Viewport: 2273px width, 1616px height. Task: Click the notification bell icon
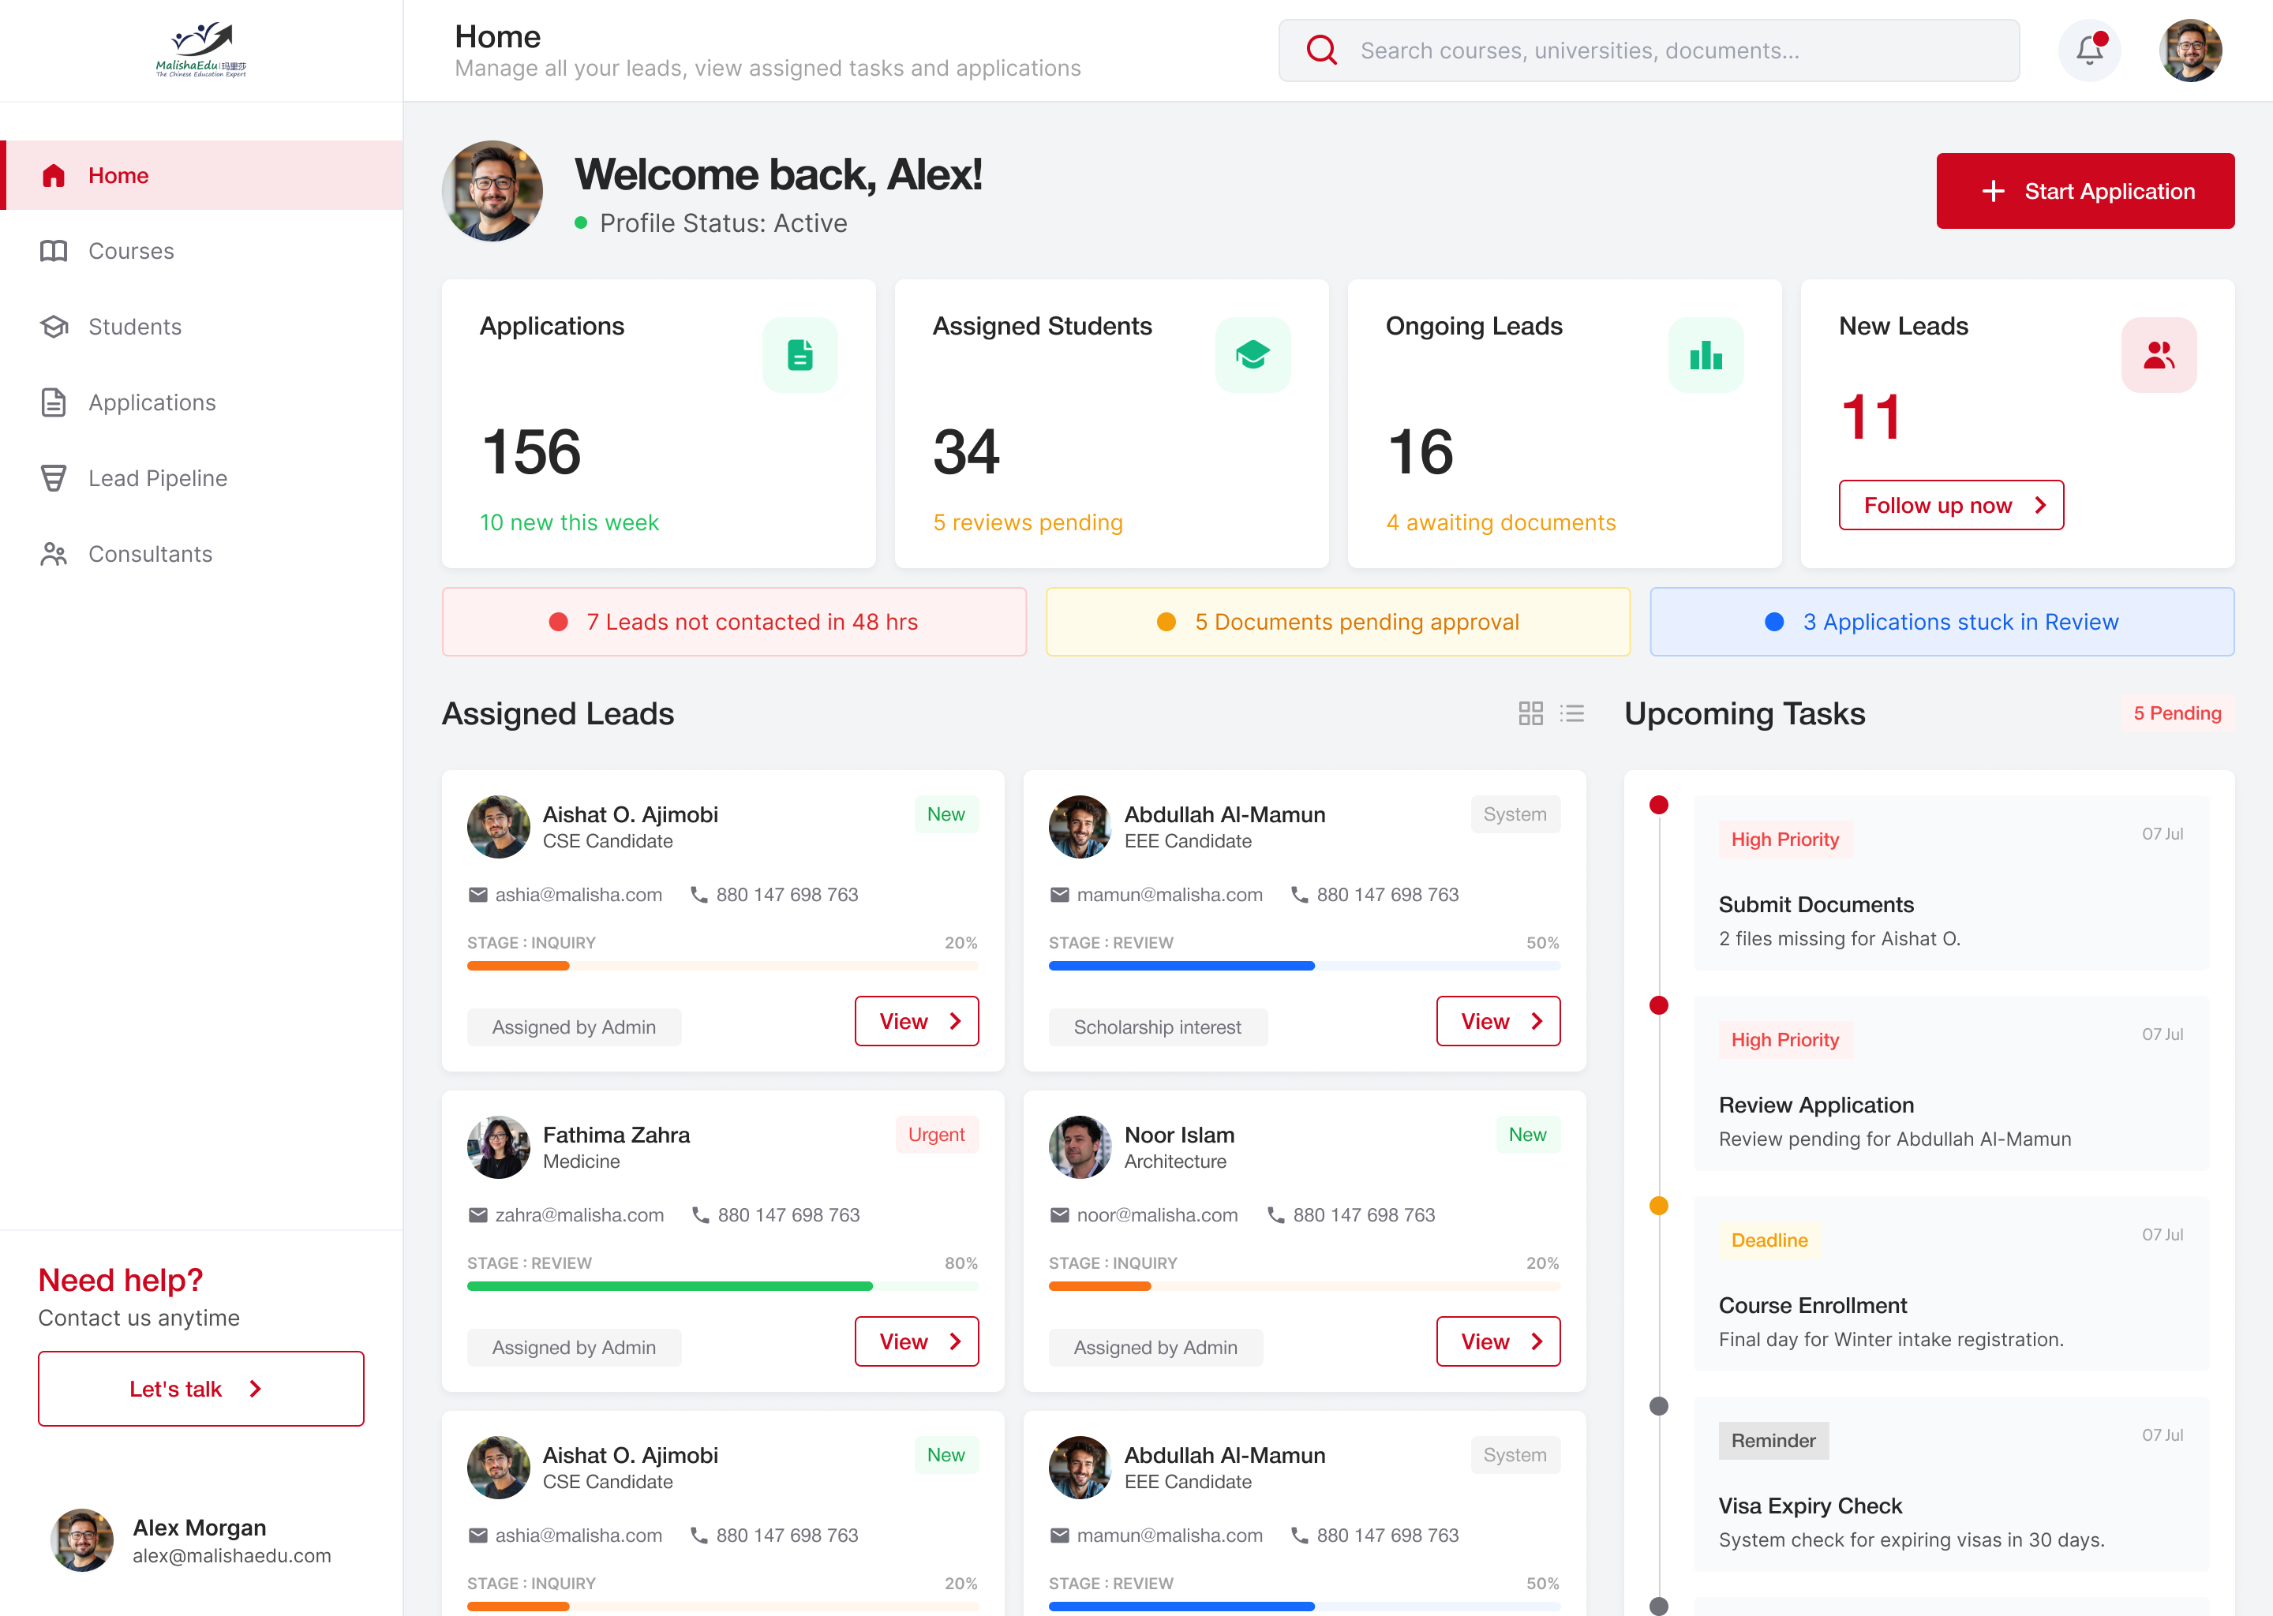coord(2089,50)
